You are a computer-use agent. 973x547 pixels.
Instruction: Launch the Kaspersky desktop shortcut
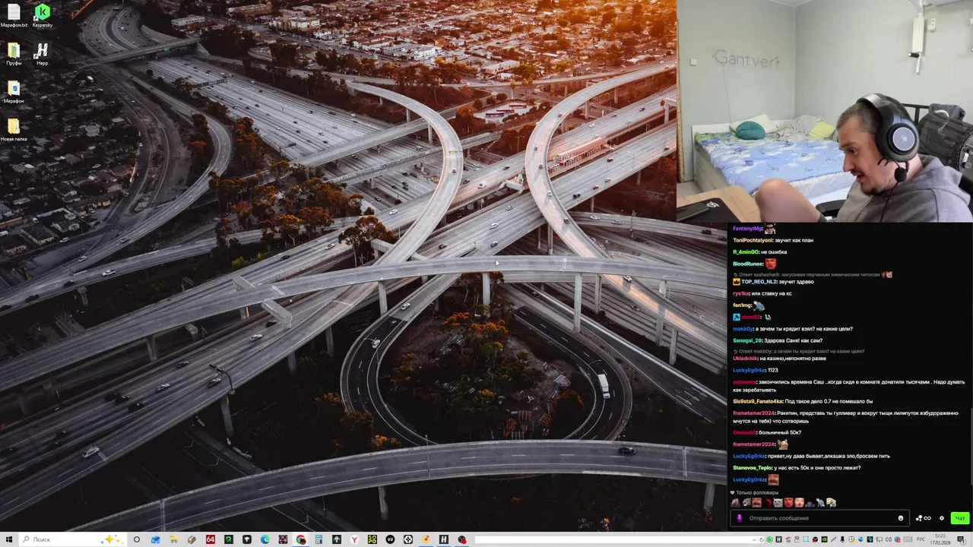point(43,16)
